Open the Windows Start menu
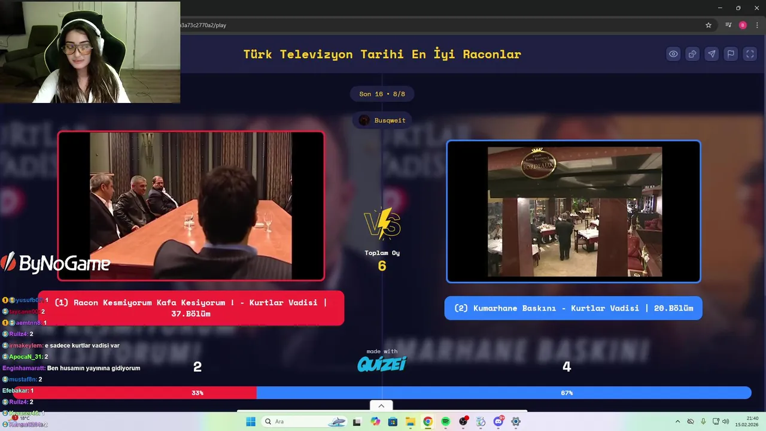Viewport: 766px width, 431px height. tap(251, 421)
